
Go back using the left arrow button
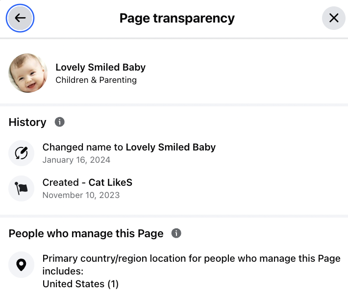point(20,18)
